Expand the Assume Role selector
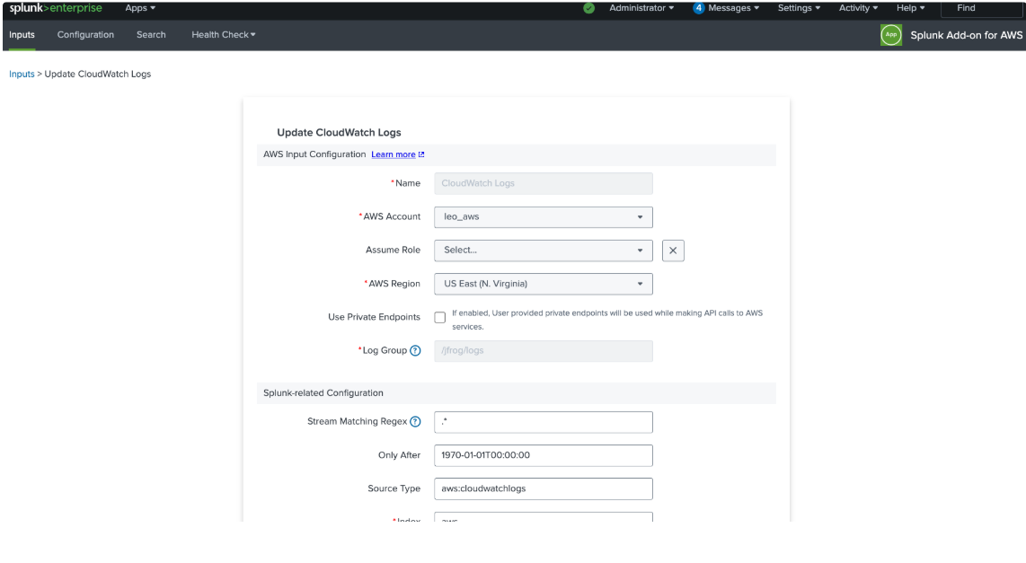The image size is (1026, 563). pos(543,251)
